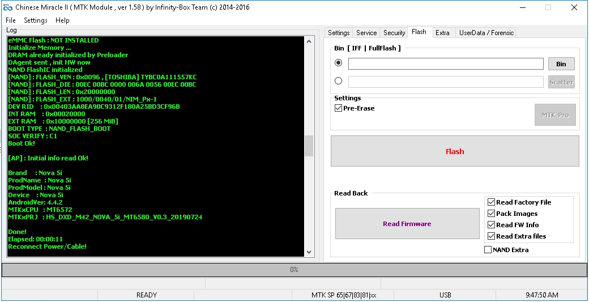Click the MTKxPRJ project name log line

[x=105, y=217]
